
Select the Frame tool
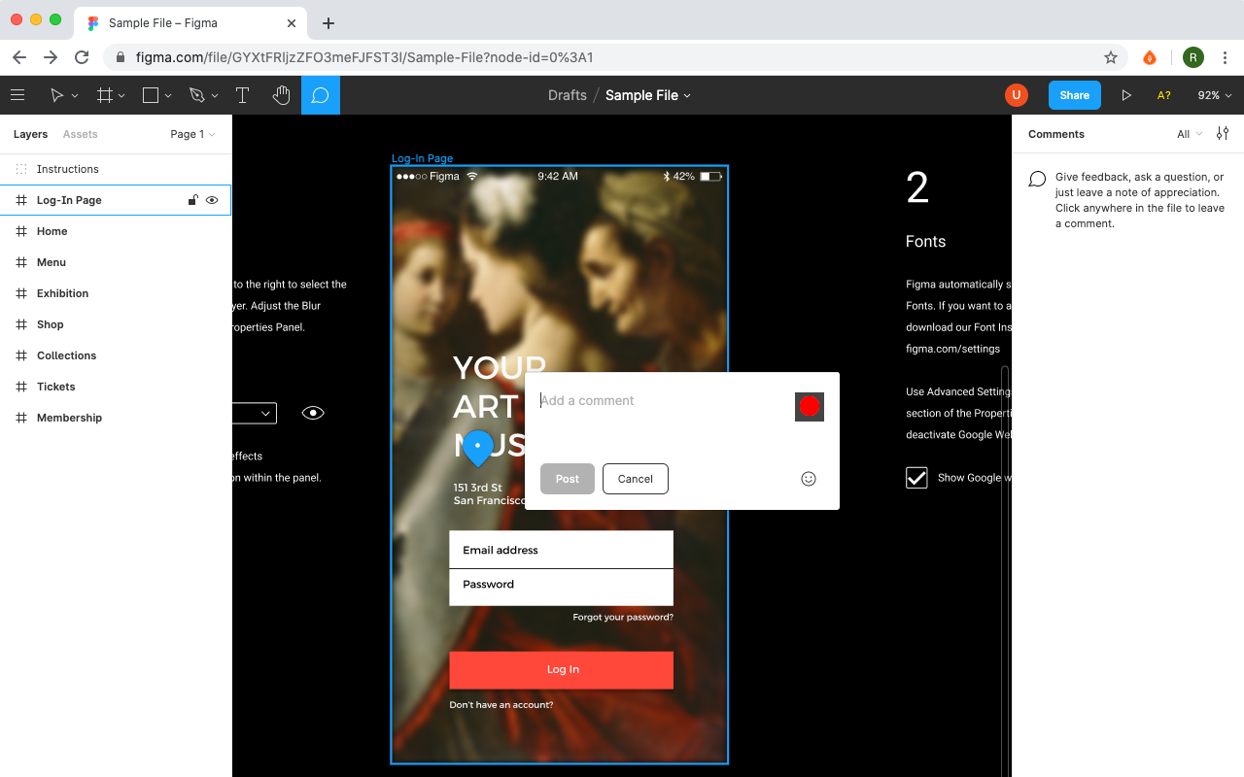(x=104, y=95)
